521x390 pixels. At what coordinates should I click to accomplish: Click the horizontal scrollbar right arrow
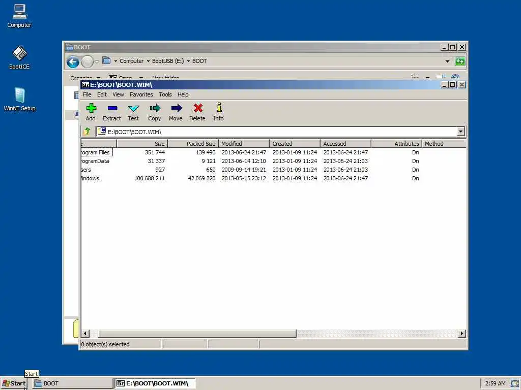coord(461,333)
